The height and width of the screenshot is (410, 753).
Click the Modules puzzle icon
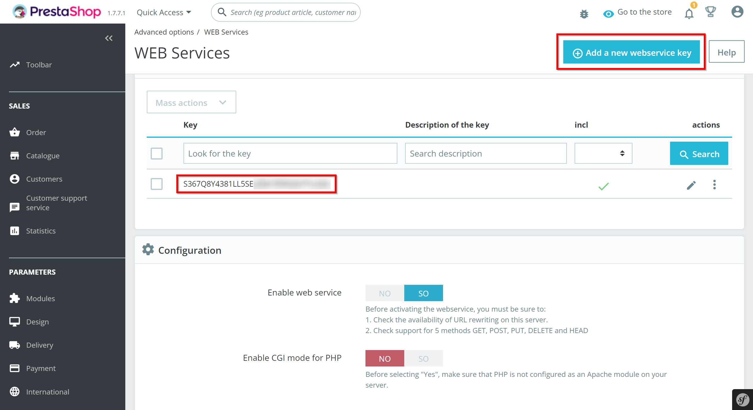[x=15, y=298]
